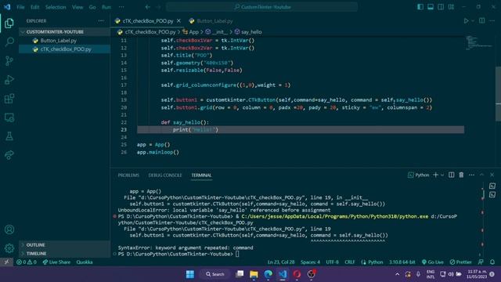
Task: Open Live Share activity bar icon
Action: pos(9,155)
